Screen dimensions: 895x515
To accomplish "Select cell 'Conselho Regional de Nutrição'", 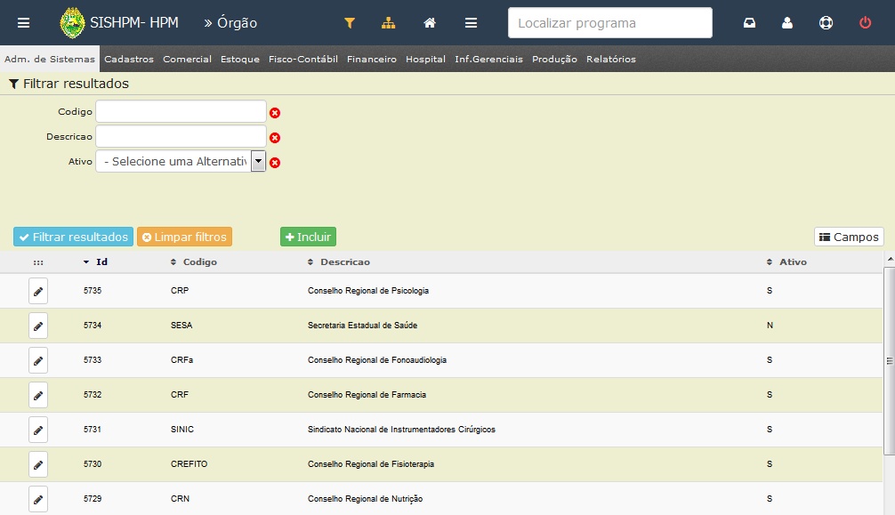I will pyautogui.click(x=366, y=499).
